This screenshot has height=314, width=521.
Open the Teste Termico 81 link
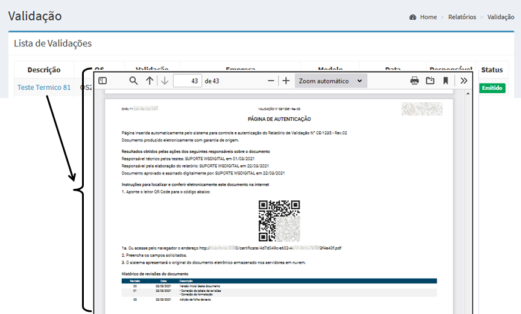click(x=44, y=87)
